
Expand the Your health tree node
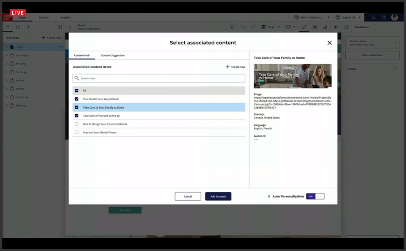pyautogui.click(x=7, y=55)
